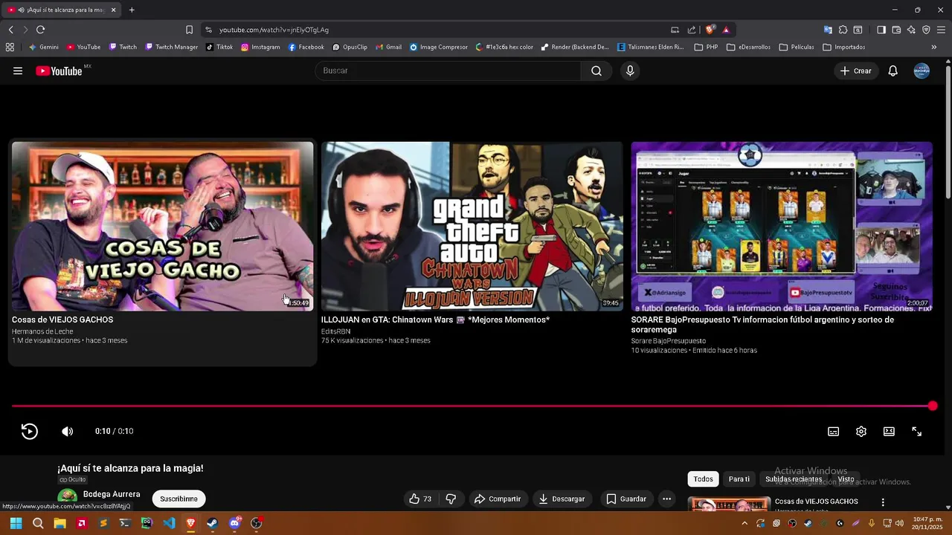Toggle the browser sidebar panel
Screen dimensions: 952x535
(x=881, y=30)
